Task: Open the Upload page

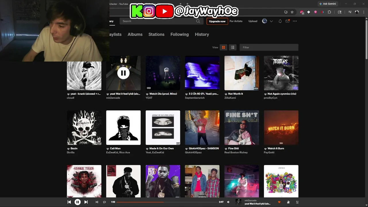Action: (253, 21)
